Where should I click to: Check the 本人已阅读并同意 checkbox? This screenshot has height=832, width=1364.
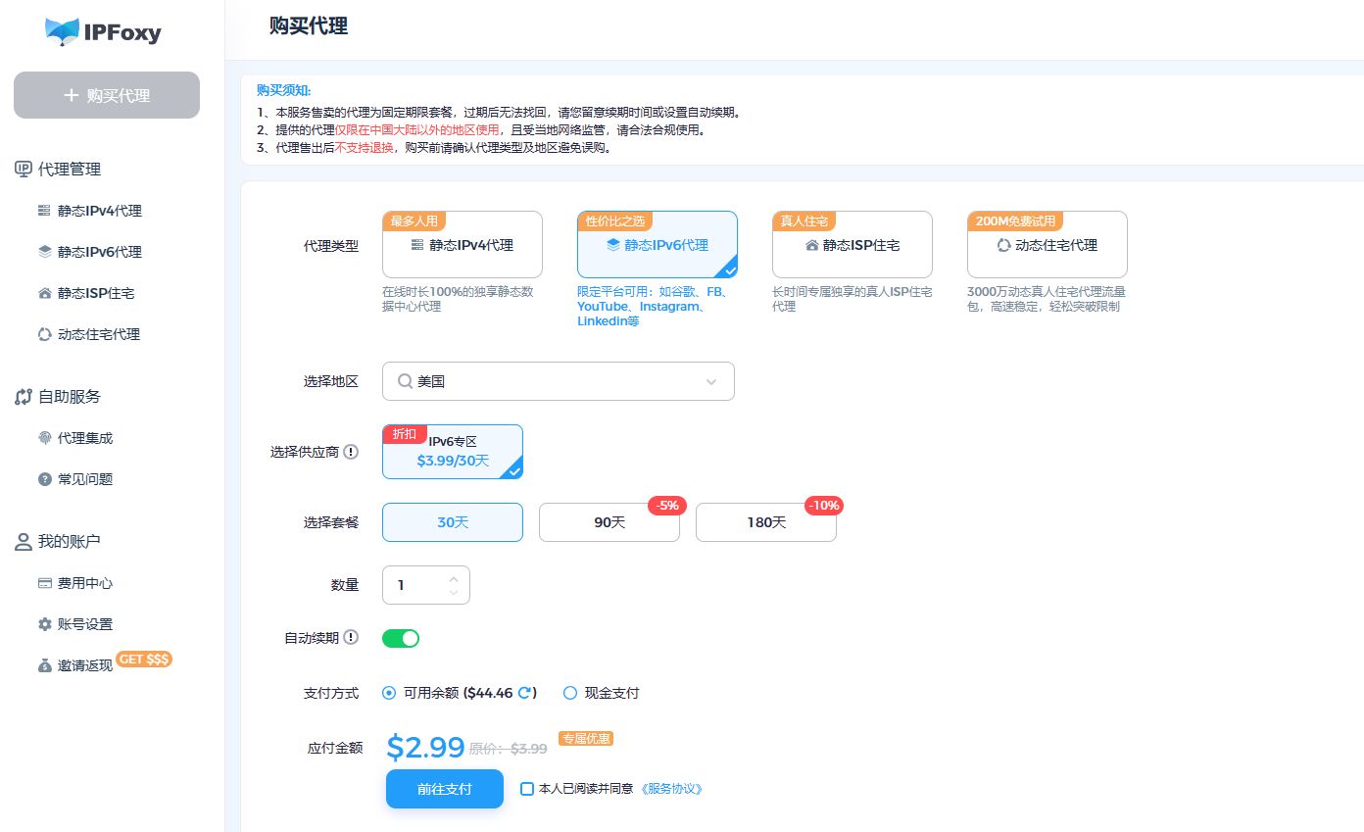click(527, 789)
